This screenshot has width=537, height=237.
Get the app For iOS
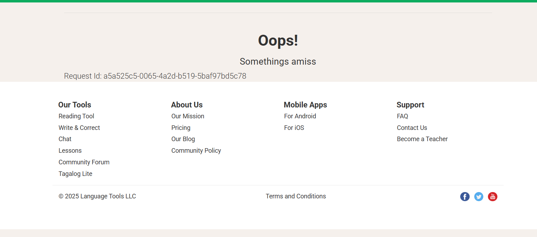pyautogui.click(x=294, y=128)
